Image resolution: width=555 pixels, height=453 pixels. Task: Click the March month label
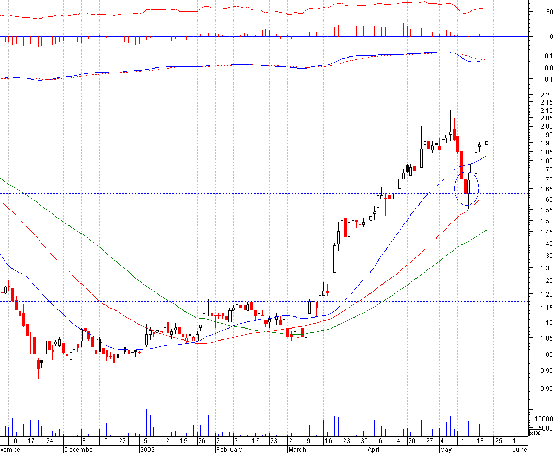pyautogui.click(x=297, y=449)
